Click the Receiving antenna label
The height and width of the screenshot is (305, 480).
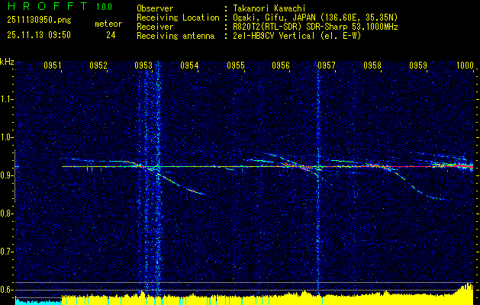[x=176, y=36]
